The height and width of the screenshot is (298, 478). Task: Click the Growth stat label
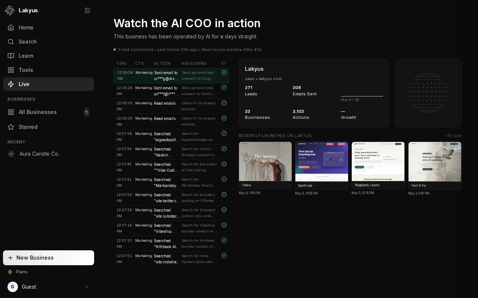(x=348, y=117)
